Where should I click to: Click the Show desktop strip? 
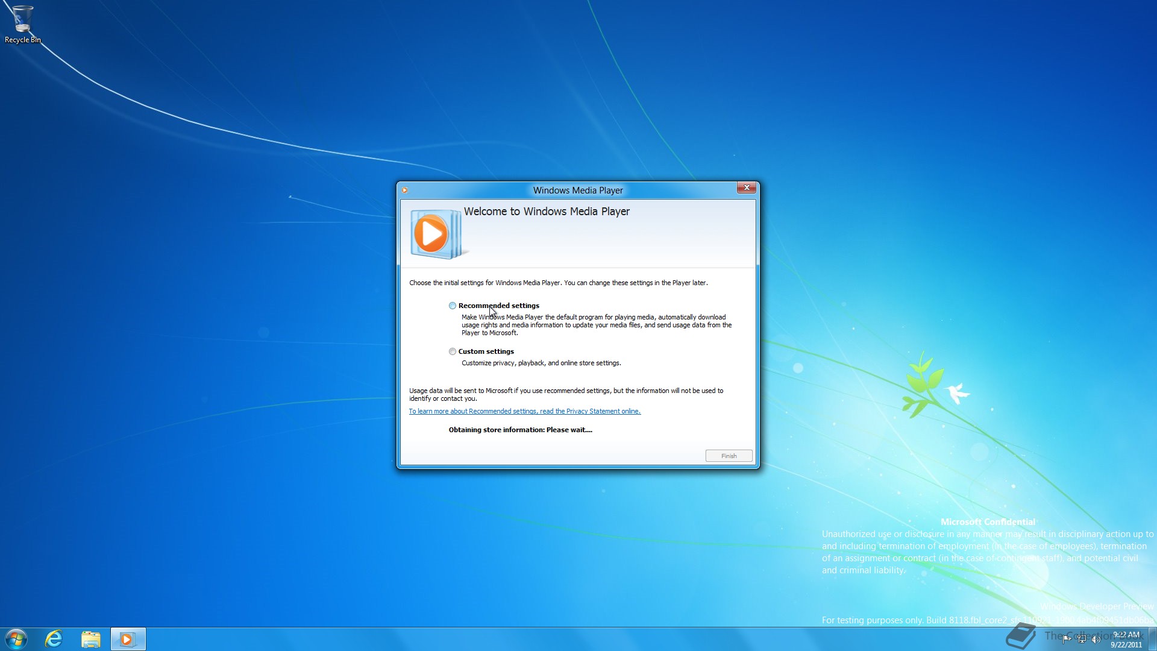[x=1153, y=639]
